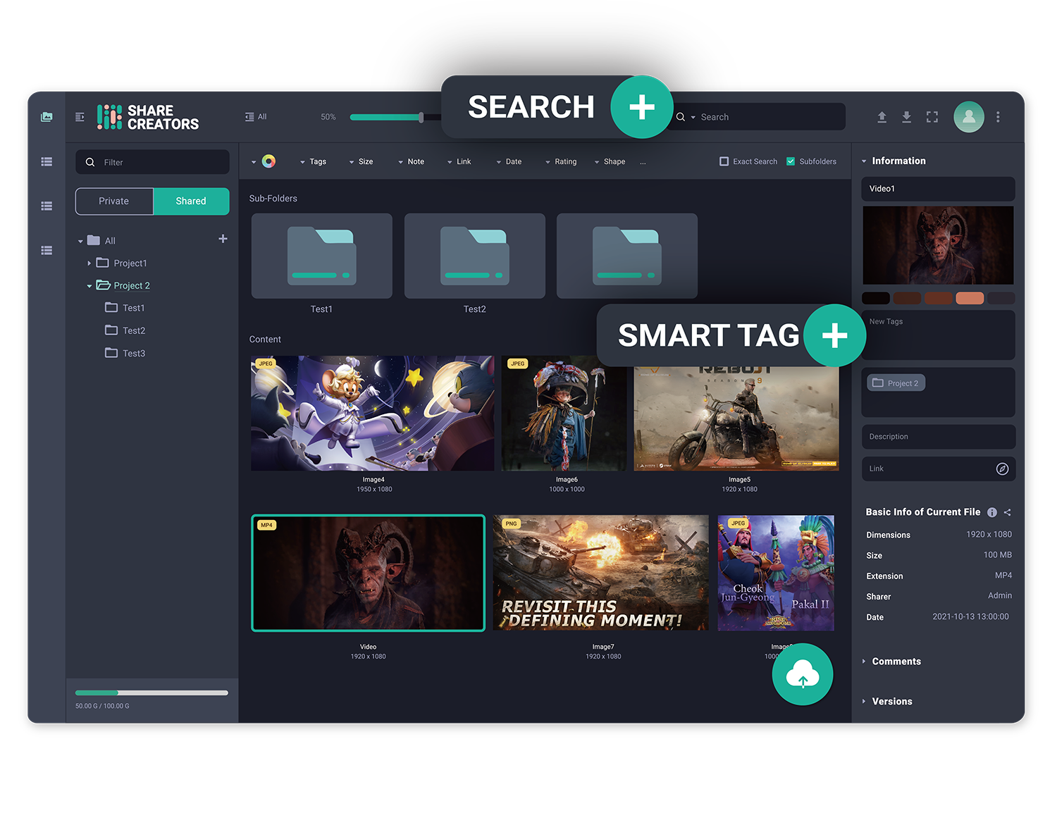Add a new folder with plus icon
This screenshot has height=813, width=1057.
coord(223,239)
